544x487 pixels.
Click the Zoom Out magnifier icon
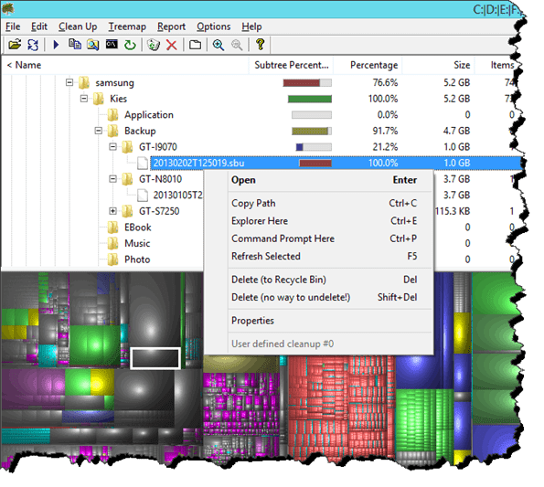(x=237, y=45)
